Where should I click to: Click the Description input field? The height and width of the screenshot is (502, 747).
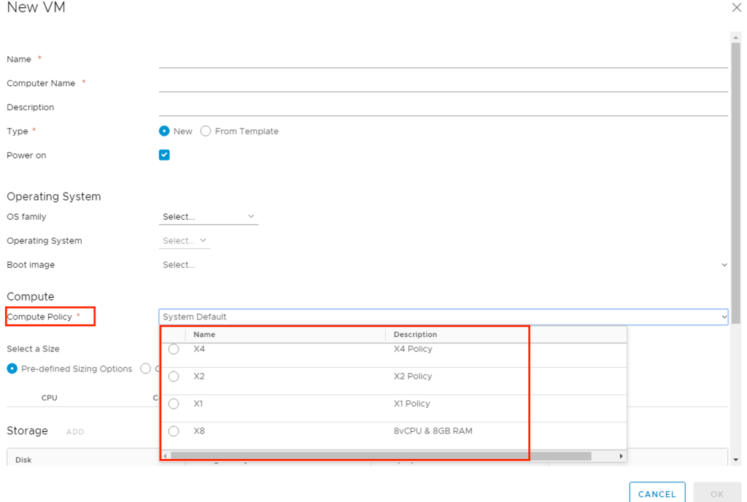tap(443, 107)
